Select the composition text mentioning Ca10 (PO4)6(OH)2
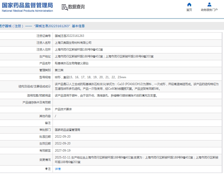Screen dimensions: 224x175 pos(137,86)
